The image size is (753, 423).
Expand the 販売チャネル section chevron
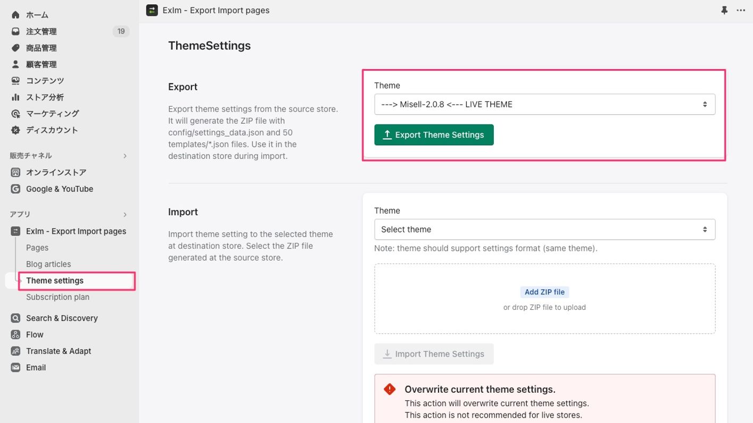(125, 156)
